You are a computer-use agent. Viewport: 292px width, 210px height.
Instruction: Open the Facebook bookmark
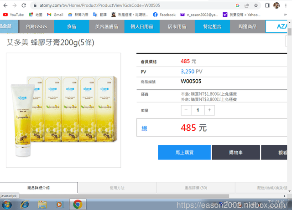(x=164, y=15)
